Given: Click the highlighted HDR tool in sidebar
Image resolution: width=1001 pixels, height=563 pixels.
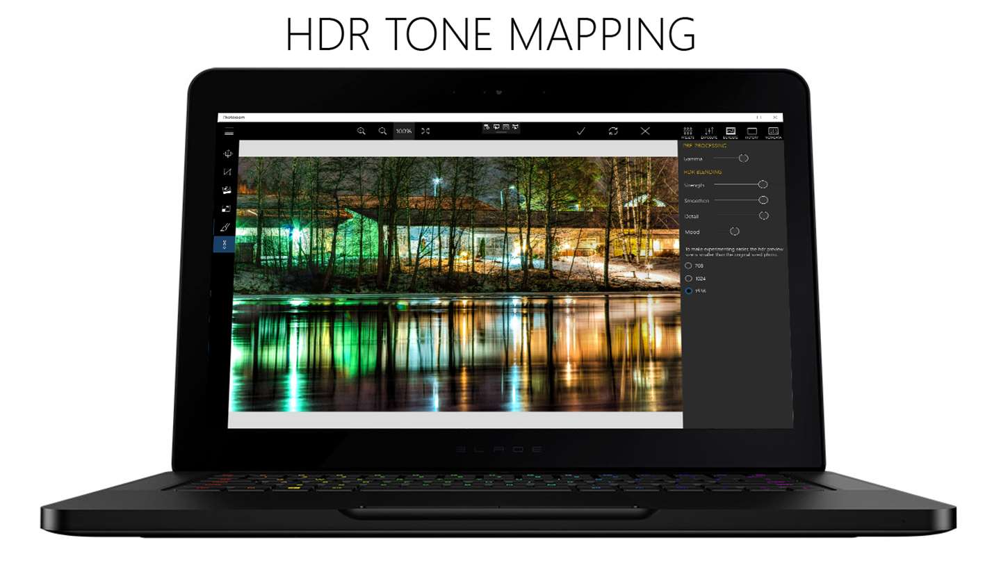Looking at the screenshot, I should click(224, 244).
